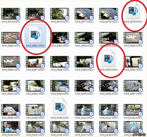Select the MVI_0090.MOV generic media file icon
Screen dimensions: 147x137
[109, 58]
